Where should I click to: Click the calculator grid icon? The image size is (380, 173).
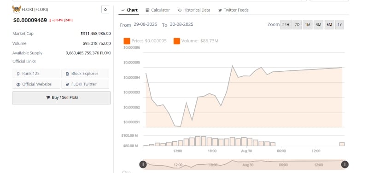point(147,10)
